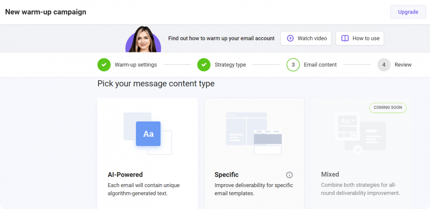430x209 pixels.
Task: Select step 3 Email content circle
Action: [x=293, y=65]
